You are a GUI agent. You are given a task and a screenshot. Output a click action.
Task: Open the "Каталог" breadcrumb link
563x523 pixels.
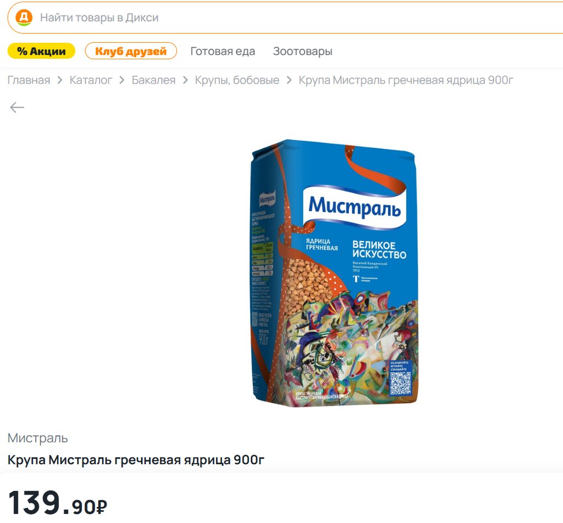click(91, 80)
